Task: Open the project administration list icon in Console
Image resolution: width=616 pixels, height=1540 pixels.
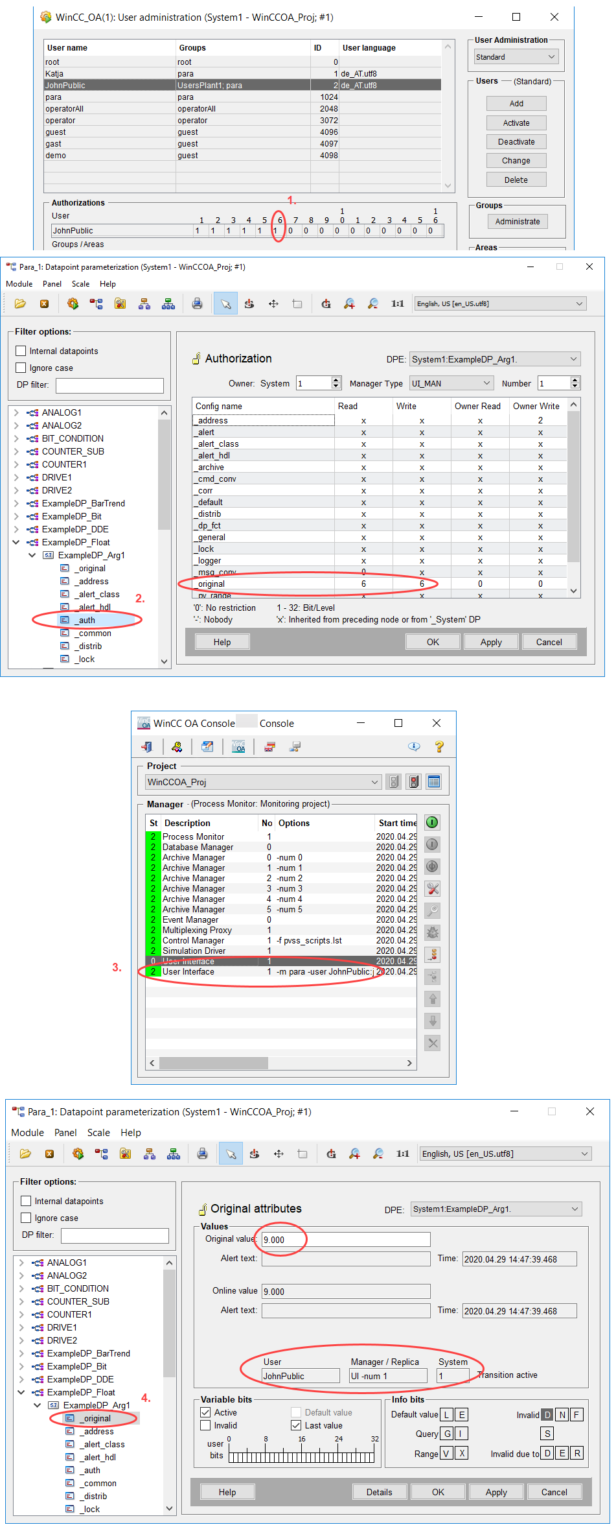Action: tap(434, 782)
